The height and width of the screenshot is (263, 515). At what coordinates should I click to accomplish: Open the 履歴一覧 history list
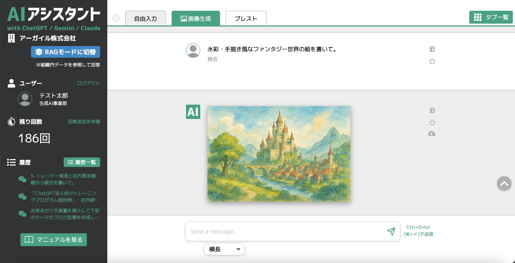pyautogui.click(x=82, y=162)
